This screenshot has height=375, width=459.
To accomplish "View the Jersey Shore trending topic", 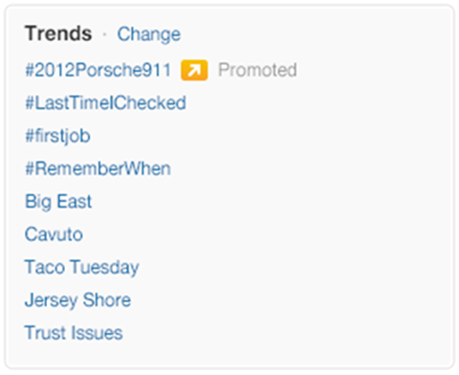I will pyautogui.click(x=77, y=300).
